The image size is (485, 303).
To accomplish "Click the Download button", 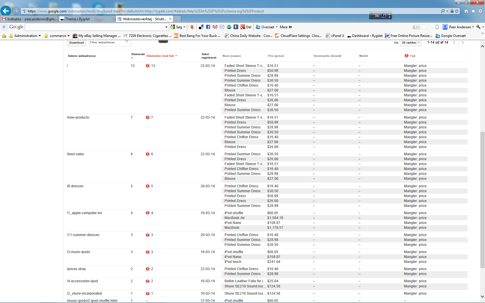I will tap(77, 43).
